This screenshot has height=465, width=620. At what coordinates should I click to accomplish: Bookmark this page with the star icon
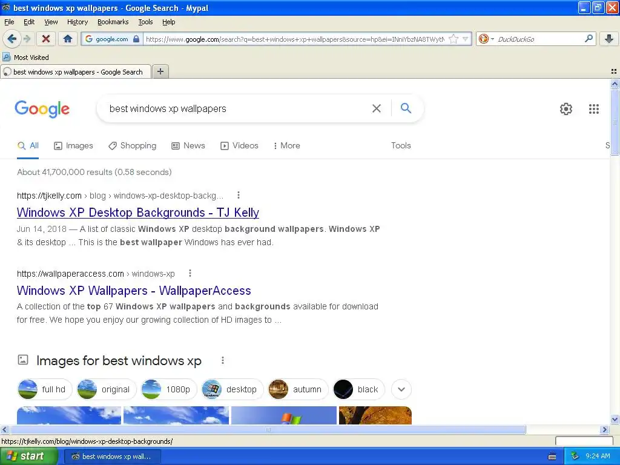coord(453,39)
